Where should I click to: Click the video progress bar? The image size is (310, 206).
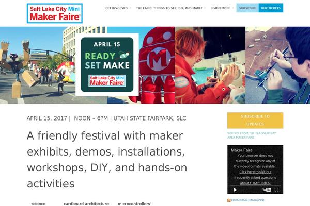[255, 185]
